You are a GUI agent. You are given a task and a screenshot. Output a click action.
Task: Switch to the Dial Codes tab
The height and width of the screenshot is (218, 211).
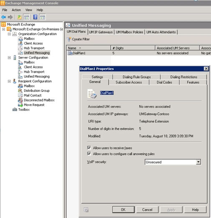(x=164, y=82)
